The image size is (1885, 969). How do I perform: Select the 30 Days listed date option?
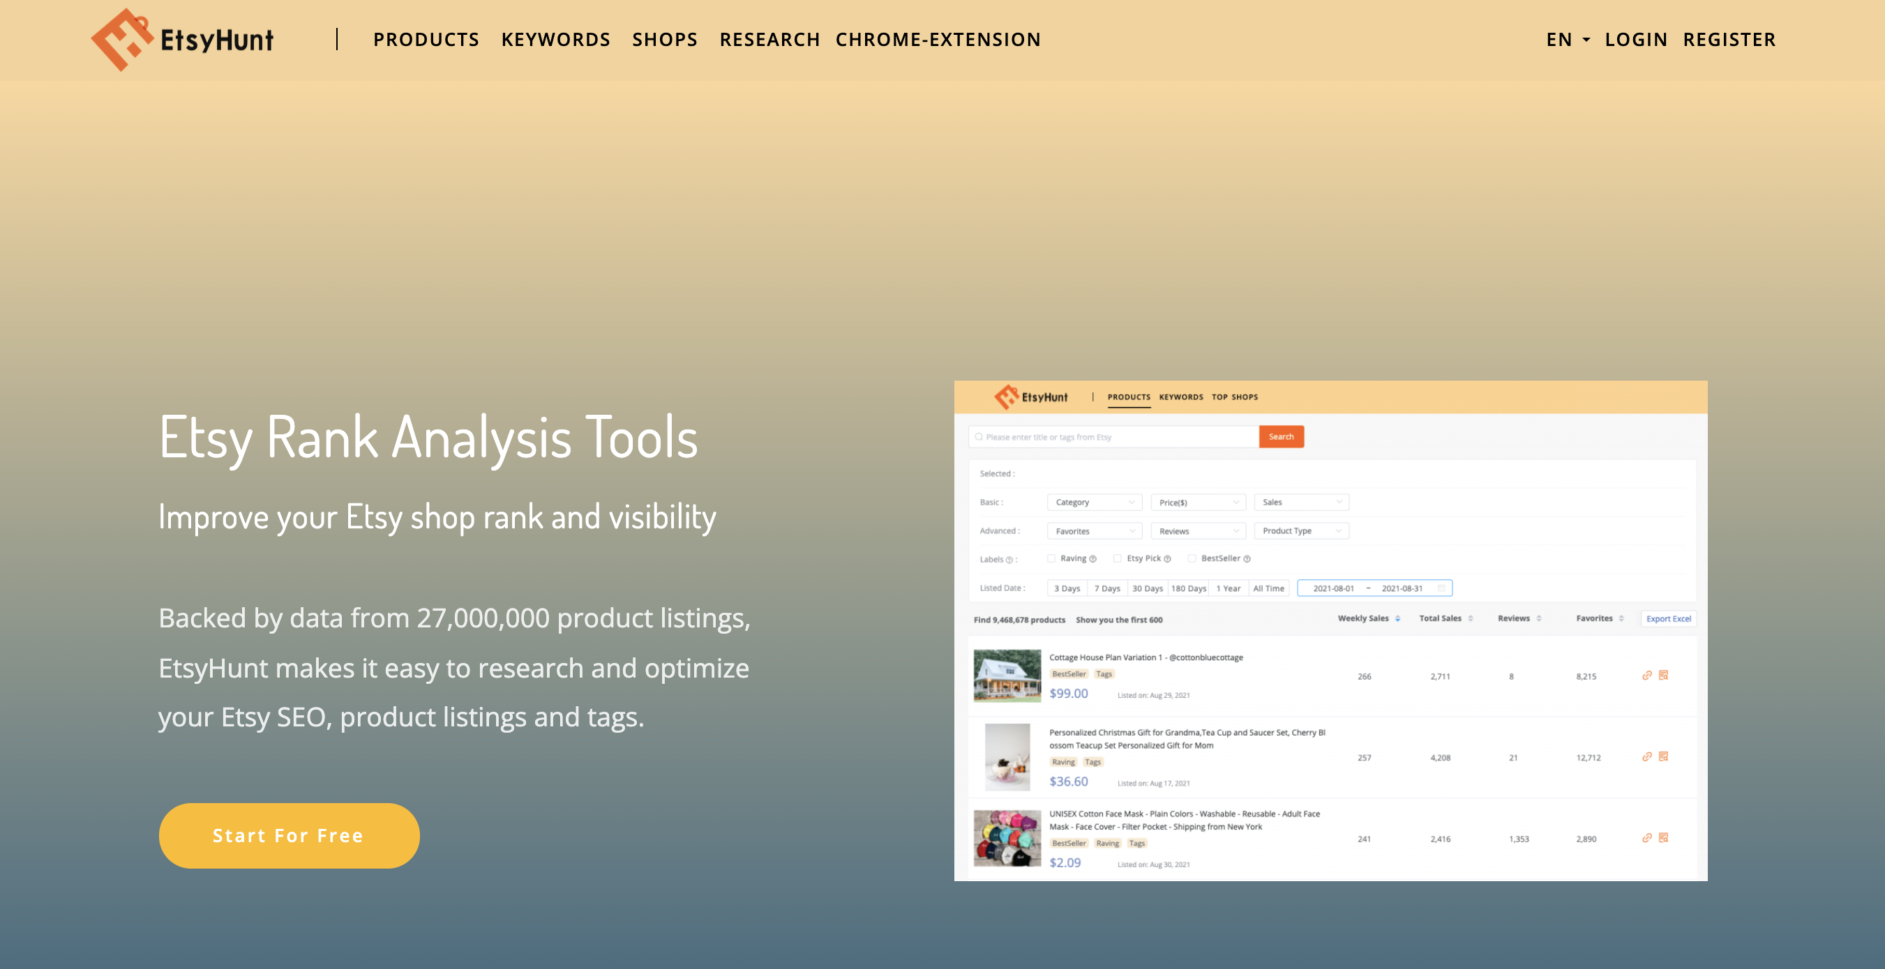click(1147, 588)
